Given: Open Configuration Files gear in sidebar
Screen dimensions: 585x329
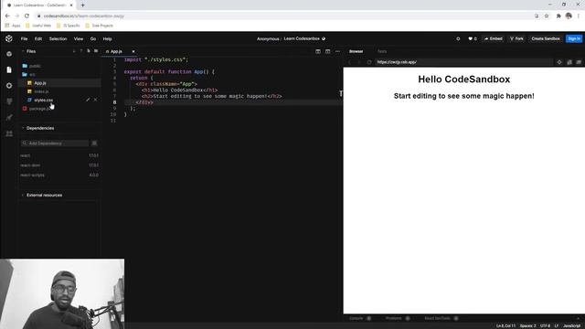Looking at the screenshot, I should tap(9, 85).
